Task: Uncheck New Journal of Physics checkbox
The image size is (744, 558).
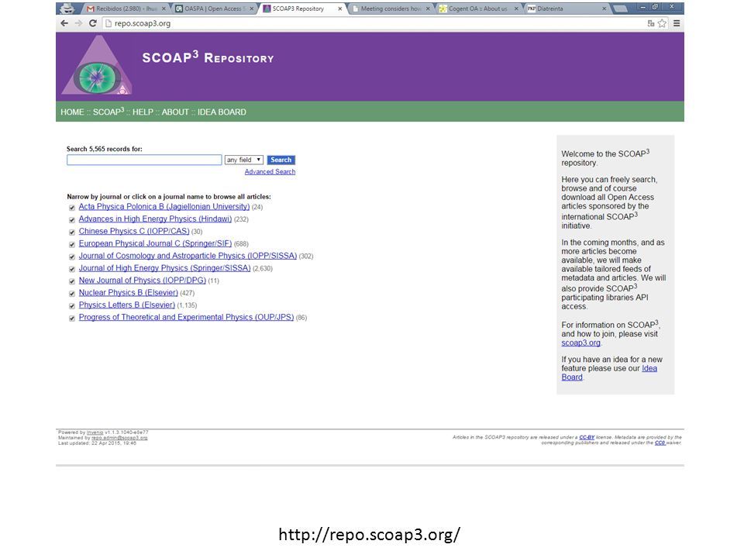Action: click(72, 281)
